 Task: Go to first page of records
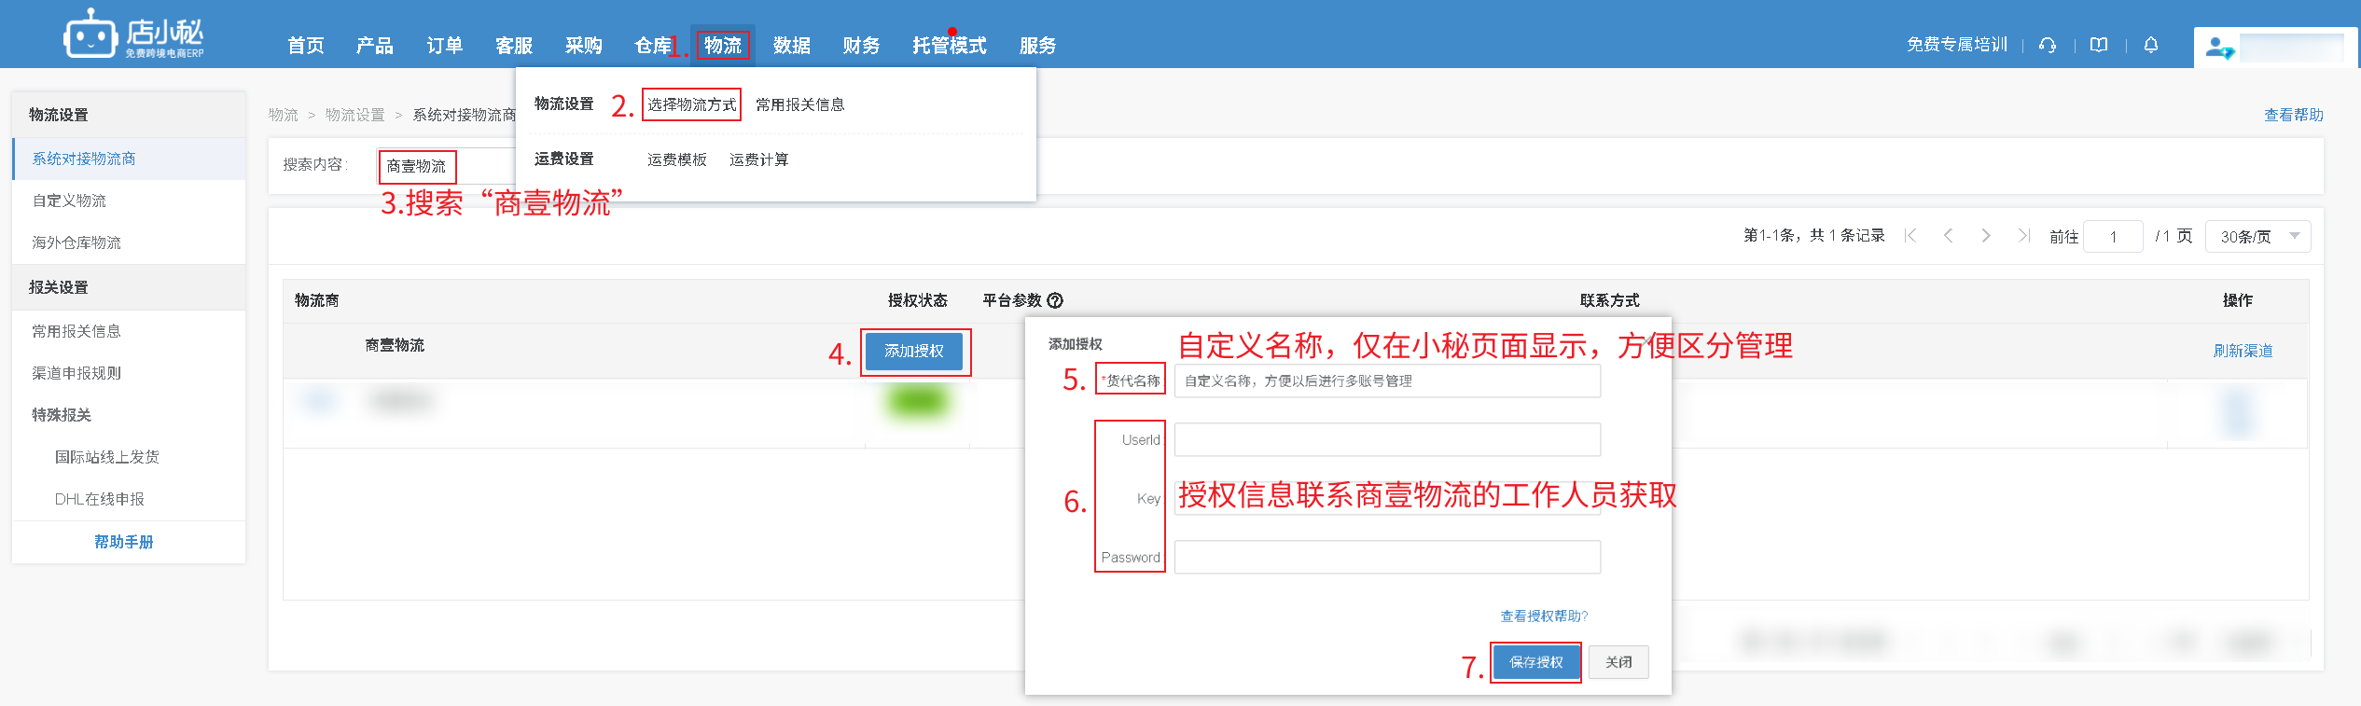1910,236
